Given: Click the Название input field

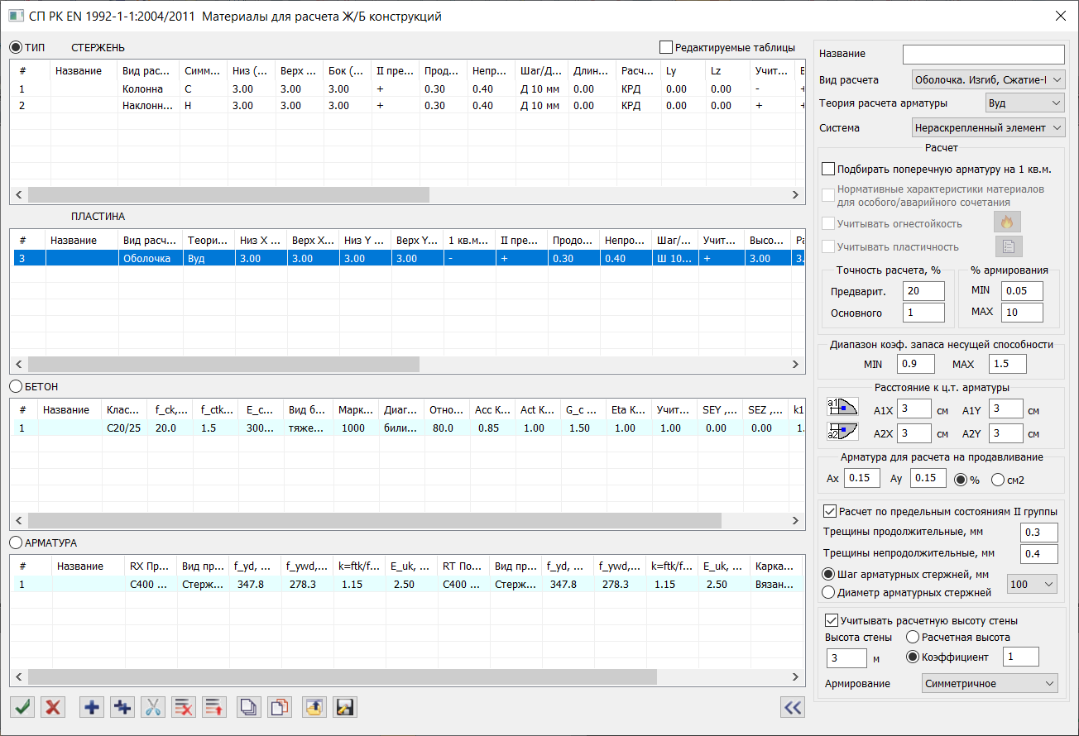Looking at the screenshot, I should 983,54.
